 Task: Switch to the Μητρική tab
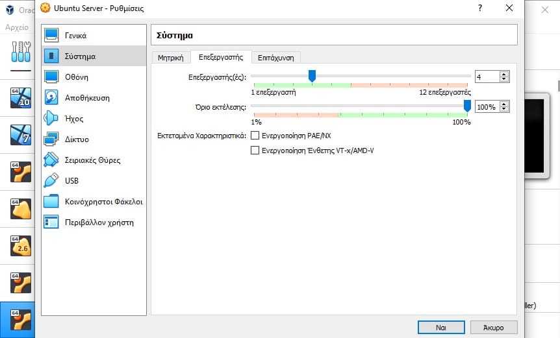[170, 57]
